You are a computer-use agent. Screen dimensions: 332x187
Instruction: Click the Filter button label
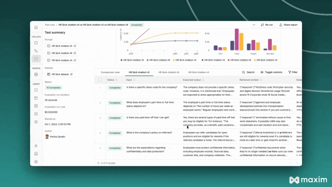coord(295,72)
